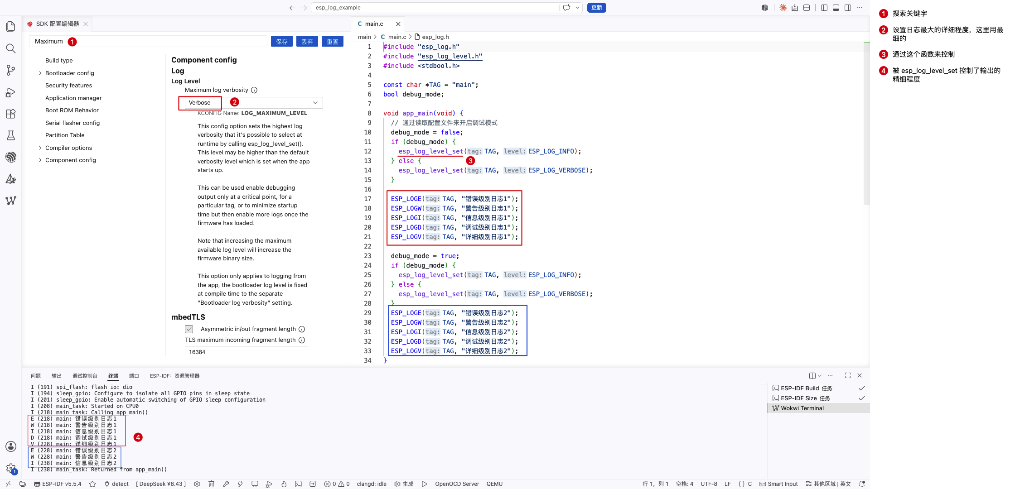Viewport: 1015px width, 489px height.
Task: Open the terminal split dropdown arrow
Action: (x=820, y=376)
